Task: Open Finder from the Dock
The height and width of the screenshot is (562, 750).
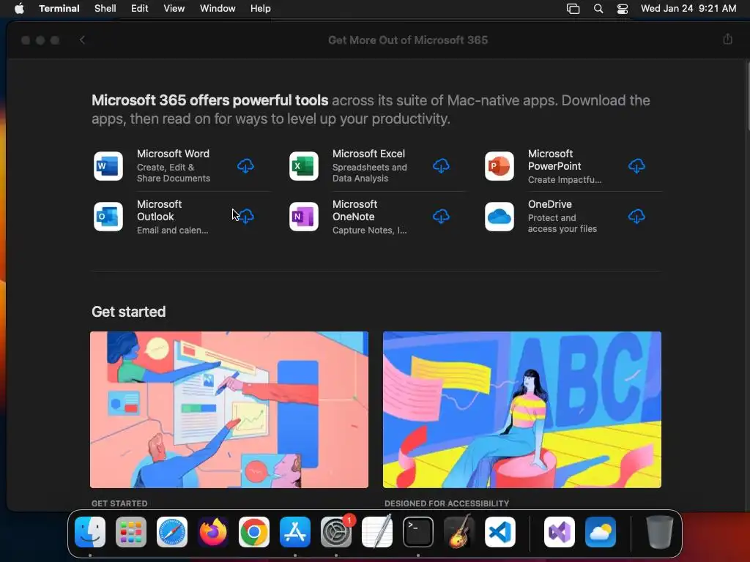Action: pyautogui.click(x=90, y=532)
